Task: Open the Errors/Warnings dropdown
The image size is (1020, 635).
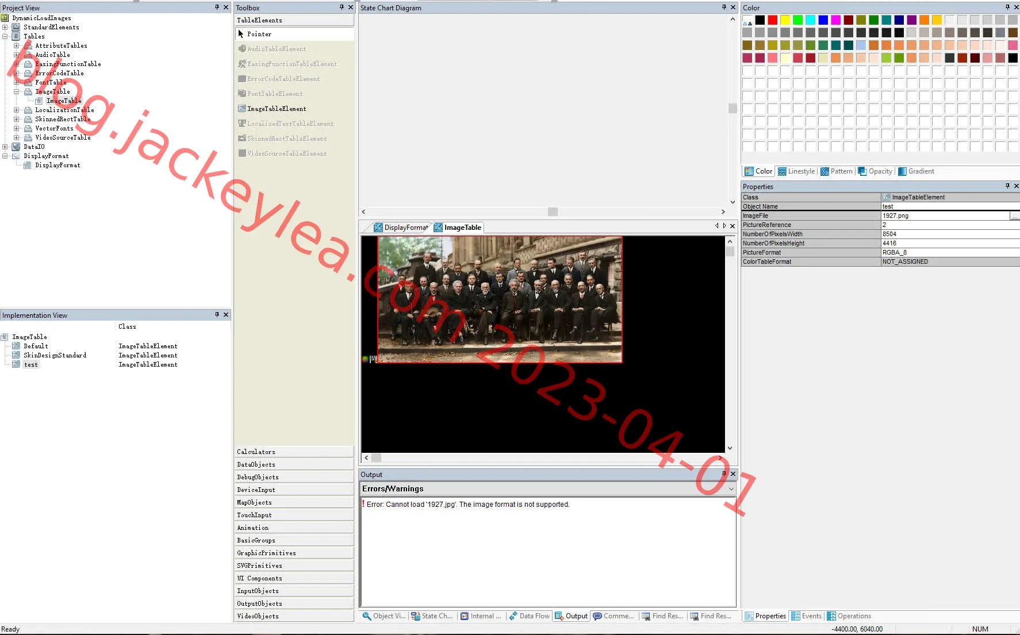Action: pyautogui.click(x=731, y=488)
